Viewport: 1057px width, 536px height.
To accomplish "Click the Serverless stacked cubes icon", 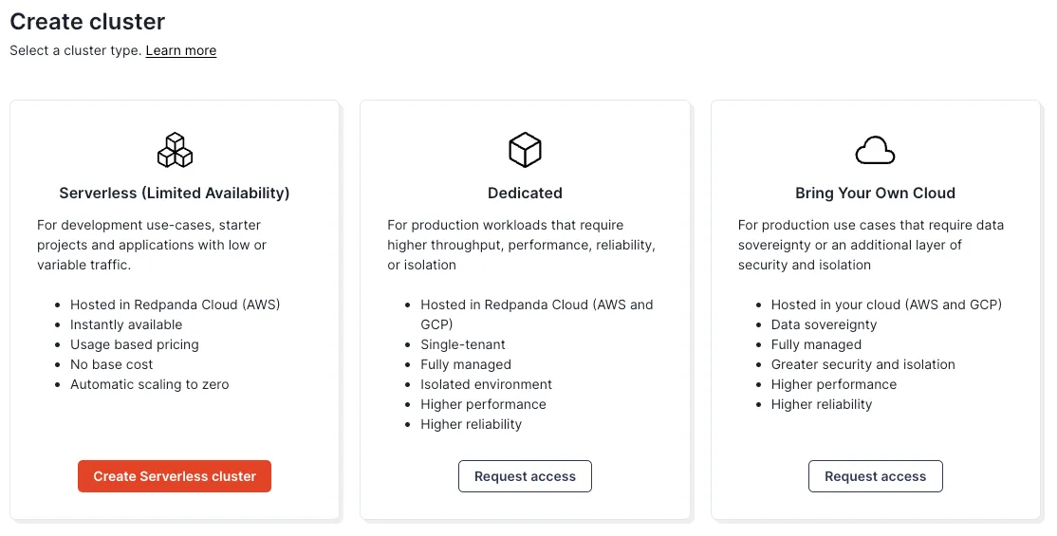I will point(175,150).
